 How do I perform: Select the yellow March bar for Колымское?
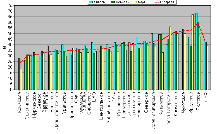163,71
